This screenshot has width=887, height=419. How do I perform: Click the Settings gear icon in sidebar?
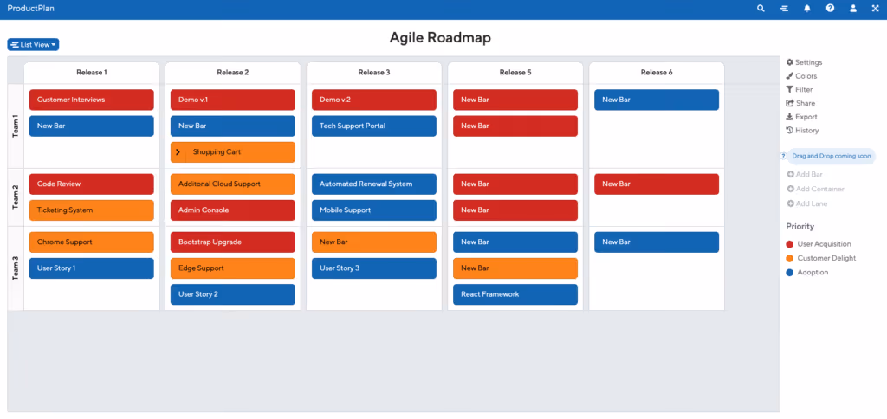790,62
